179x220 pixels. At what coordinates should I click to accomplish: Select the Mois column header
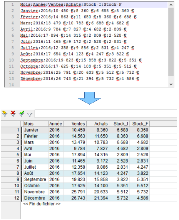pos(36,124)
